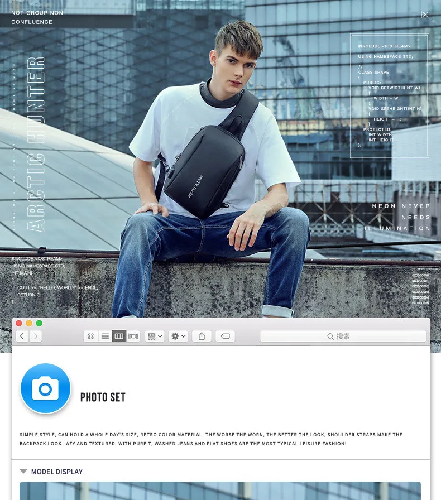Open the arrange-by grouping dropdown
This screenshot has width=441, height=500.
click(155, 336)
